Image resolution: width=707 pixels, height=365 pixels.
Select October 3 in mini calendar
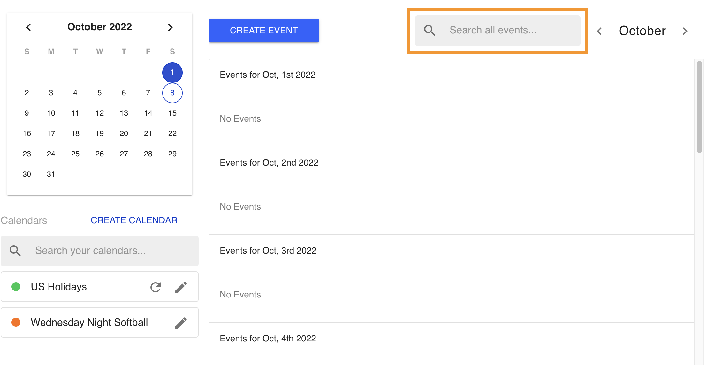[x=51, y=93]
